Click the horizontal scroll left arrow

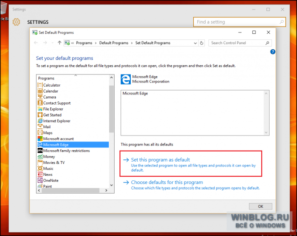point(39,190)
